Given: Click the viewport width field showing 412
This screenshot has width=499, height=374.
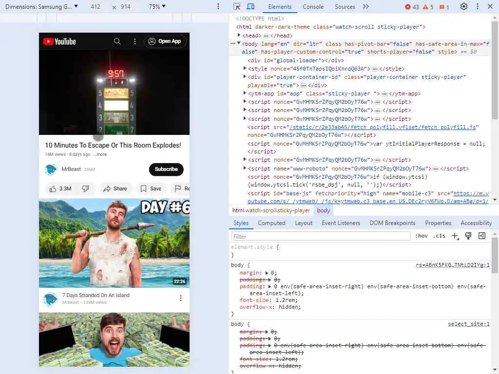Looking at the screenshot, I should (x=95, y=6).
